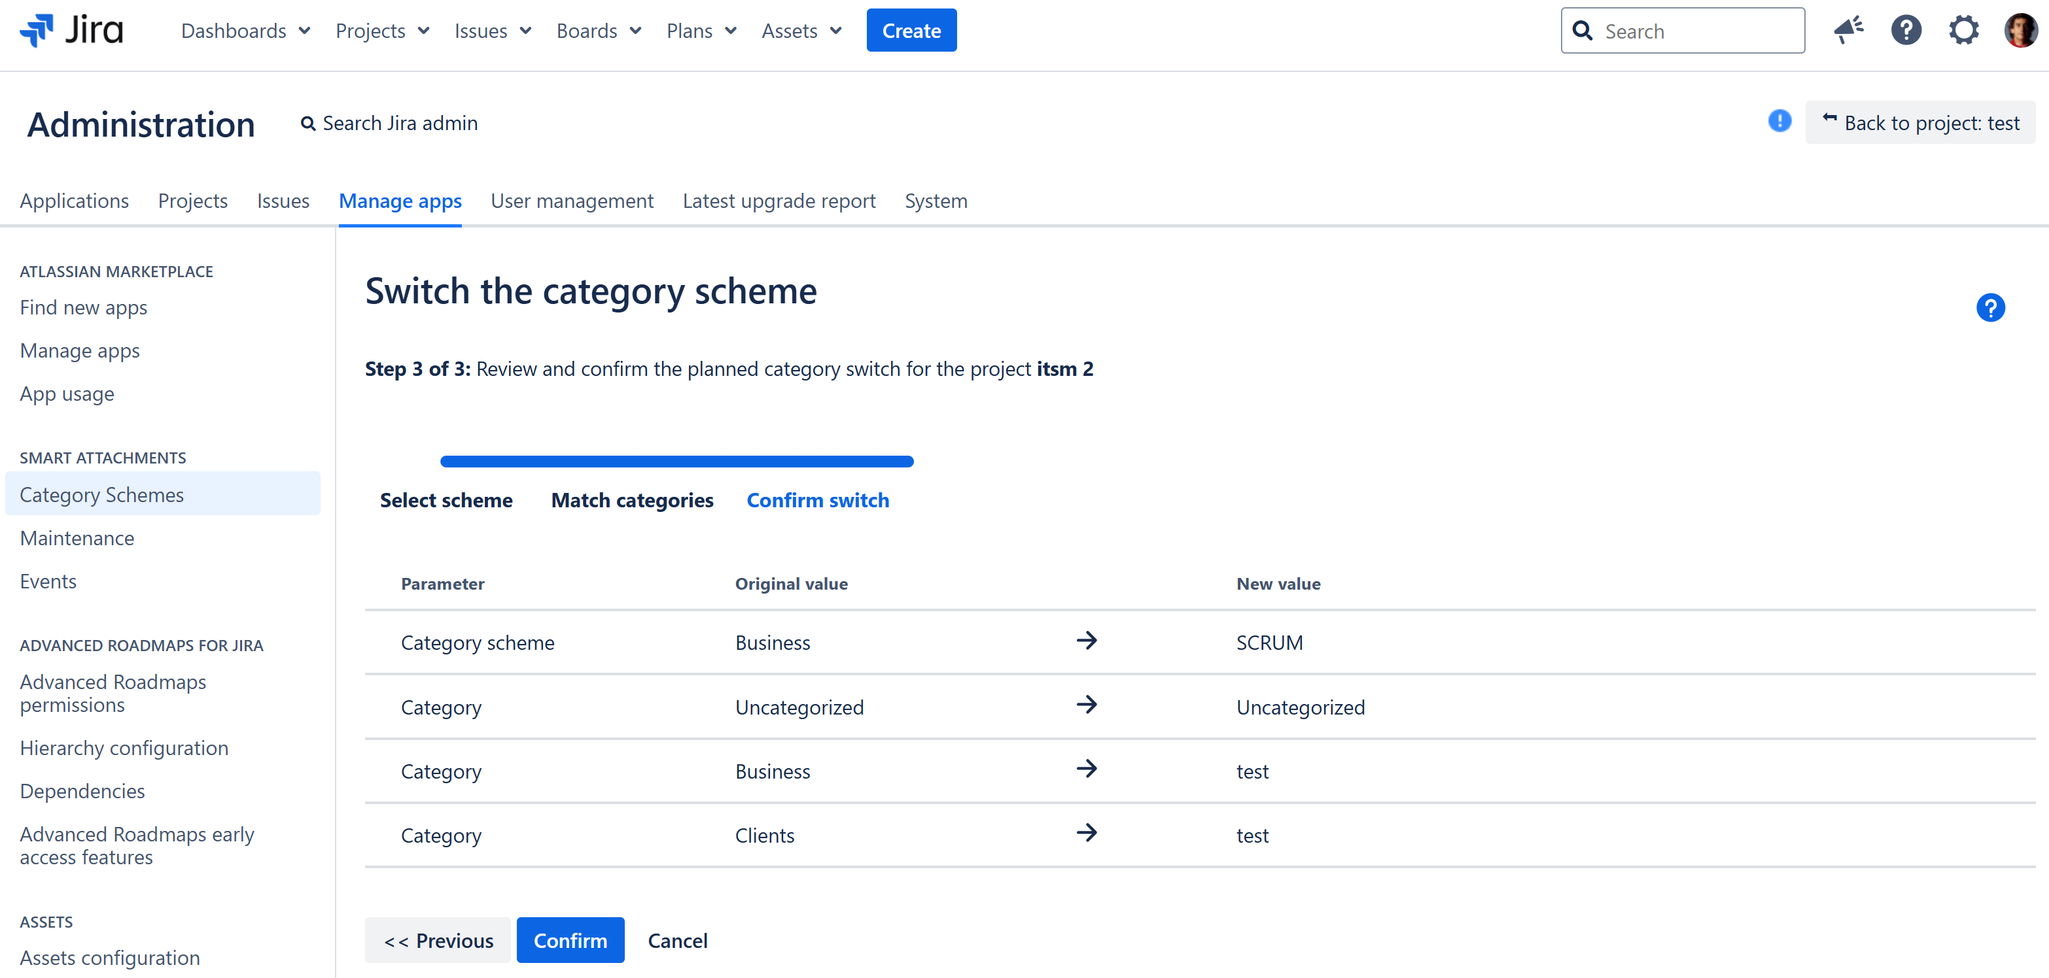Screen dimensions: 2049x978
Task: Click the arrow in the Uncategorized category row
Action: pyautogui.click(x=1087, y=705)
